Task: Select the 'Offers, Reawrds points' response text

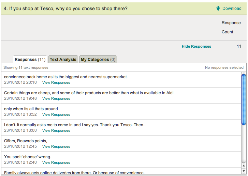Action: tap(26, 141)
